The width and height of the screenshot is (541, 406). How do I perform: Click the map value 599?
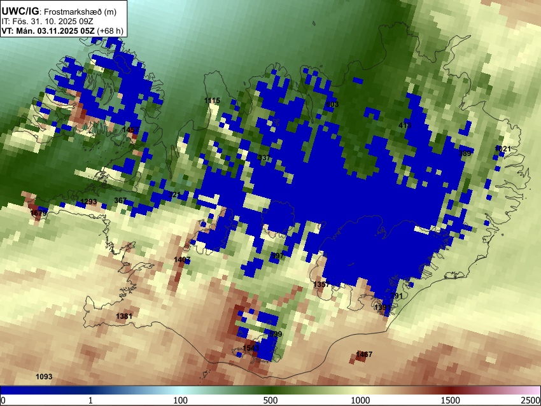(276, 334)
